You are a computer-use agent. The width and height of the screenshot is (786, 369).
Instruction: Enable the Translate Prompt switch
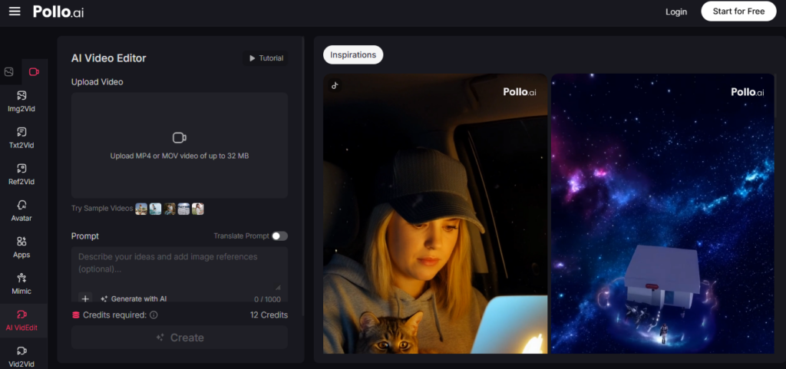[279, 236]
